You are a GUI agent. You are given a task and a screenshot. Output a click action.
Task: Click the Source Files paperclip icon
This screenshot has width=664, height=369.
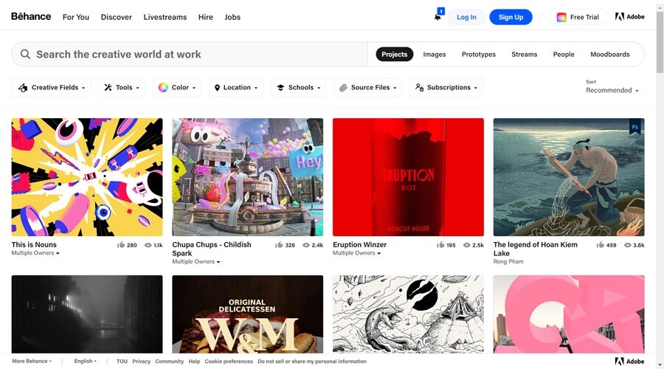click(343, 88)
